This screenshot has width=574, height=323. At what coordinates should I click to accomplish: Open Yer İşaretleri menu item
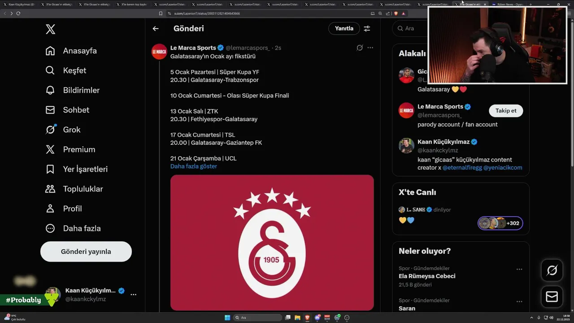[x=85, y=169]
